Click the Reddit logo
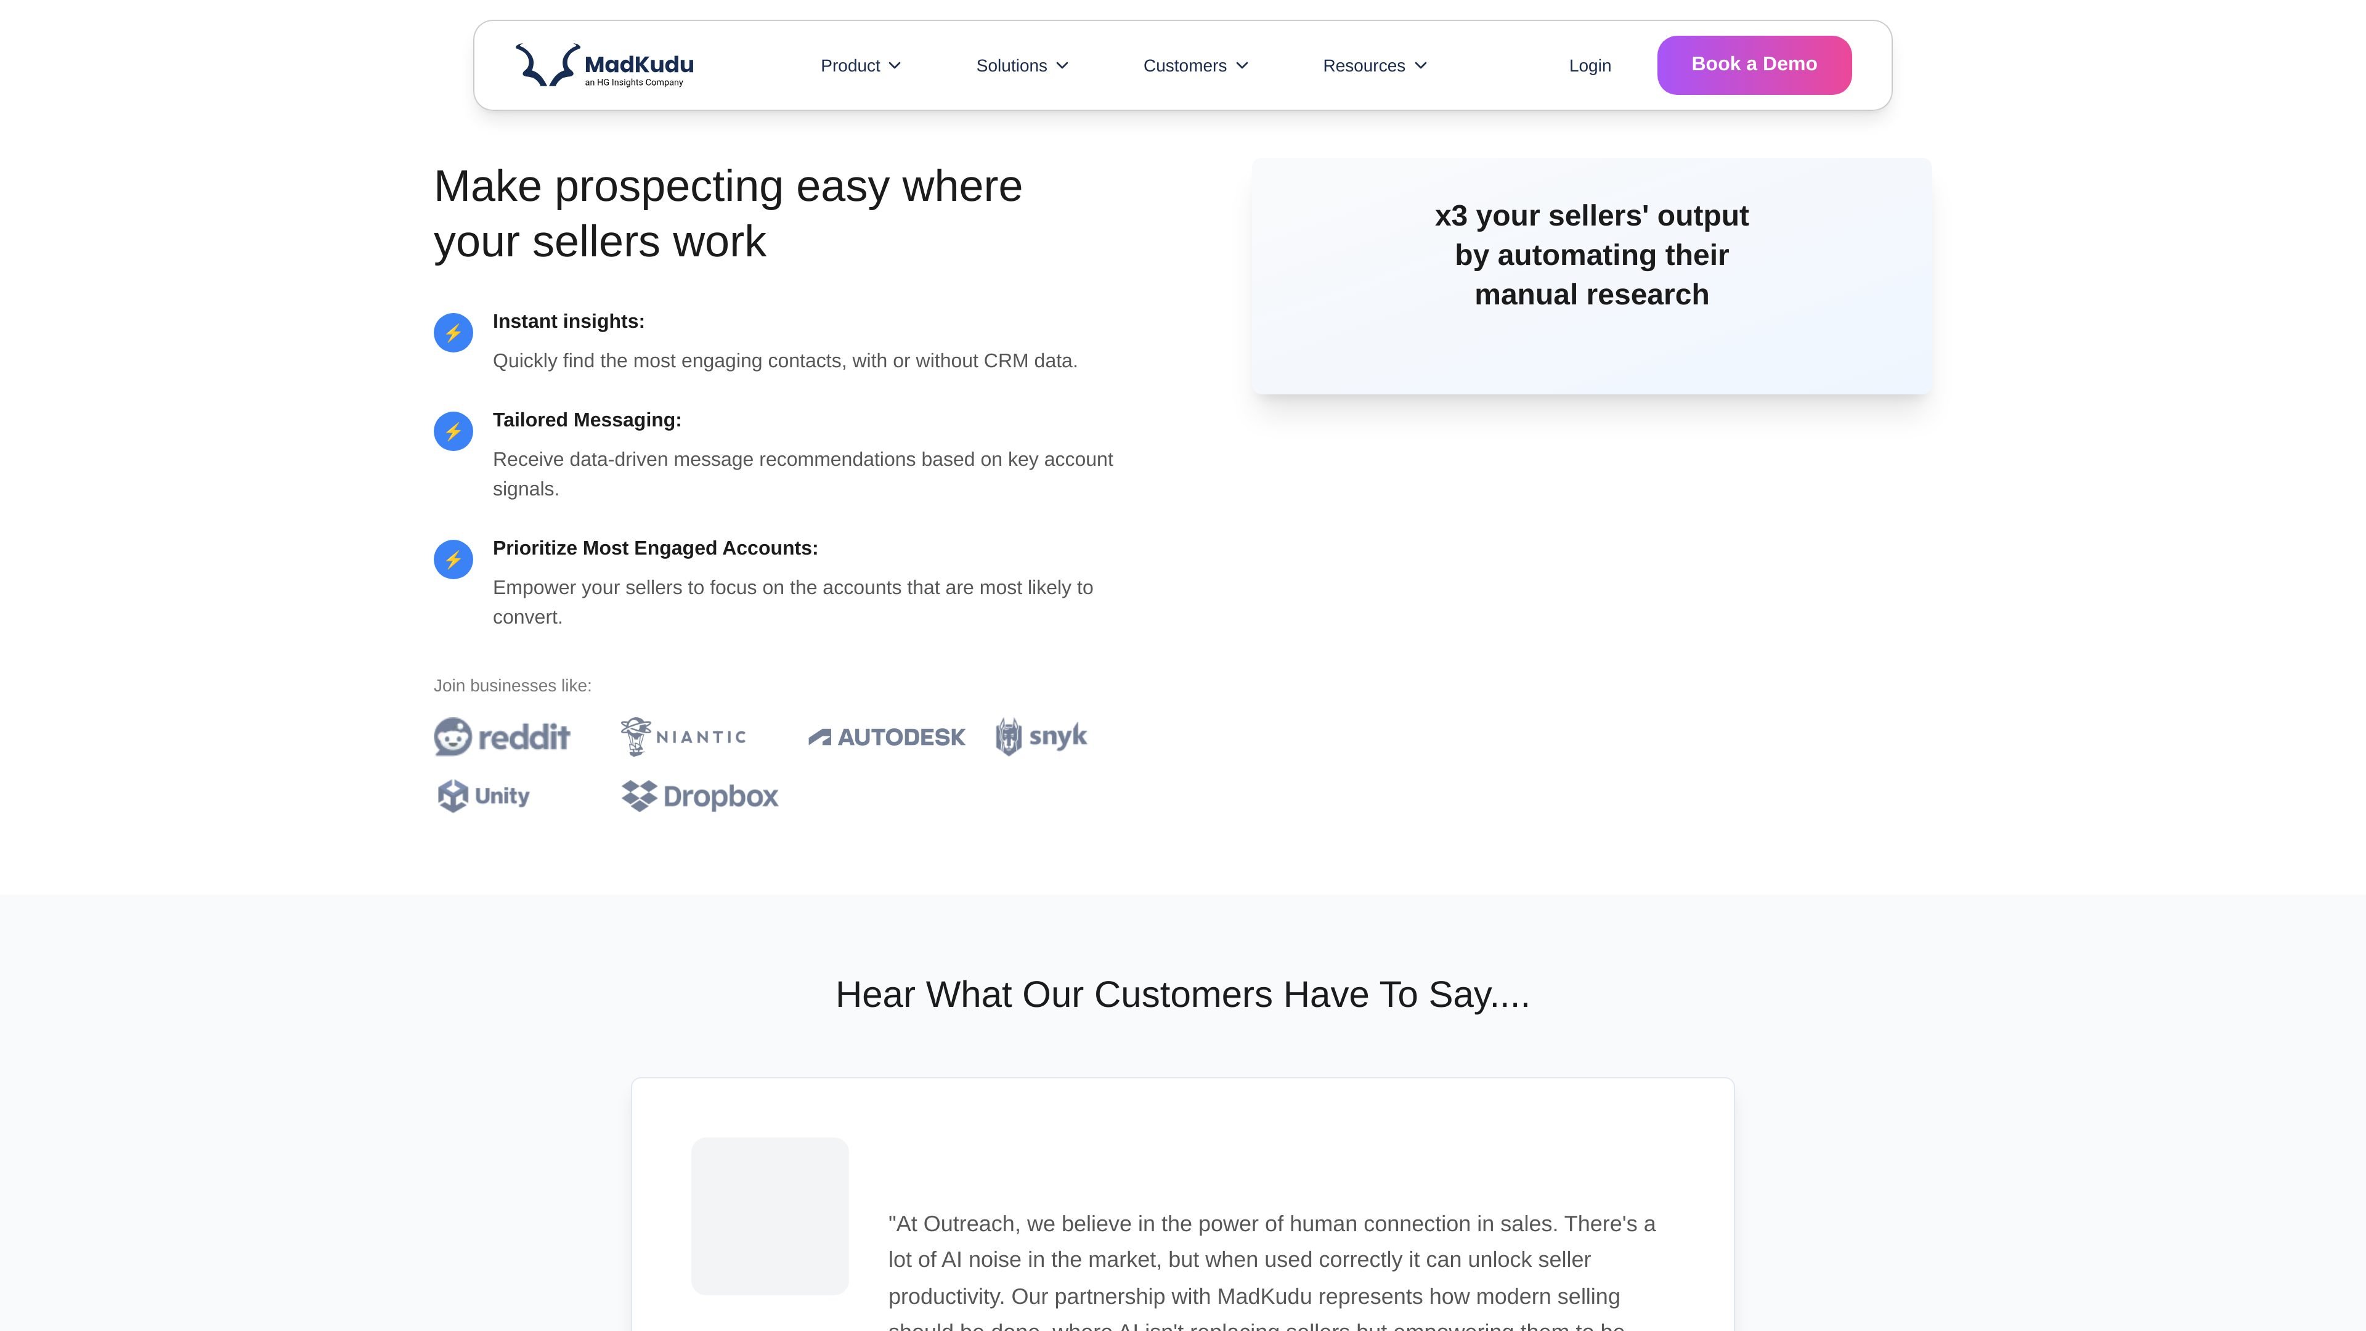Screen dimensions: 2366x1331 point(502,737)
